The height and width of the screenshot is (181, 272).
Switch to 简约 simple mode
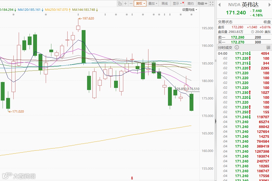191,4
